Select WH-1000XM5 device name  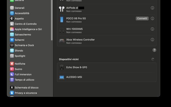coord(75,29)
